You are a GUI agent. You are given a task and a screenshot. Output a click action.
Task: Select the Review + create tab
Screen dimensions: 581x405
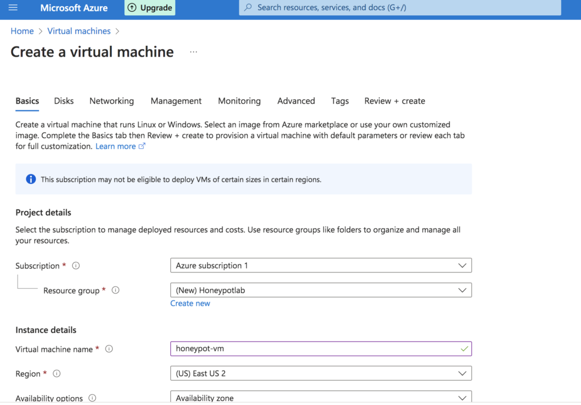coord(395,101)
